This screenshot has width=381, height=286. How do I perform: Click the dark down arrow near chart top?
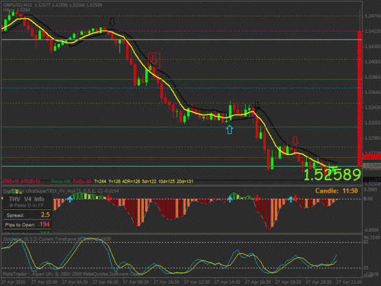[x=112, y=21]
